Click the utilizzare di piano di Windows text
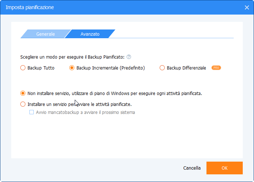The width and height of the screenshot is (254, 182). click(102, 93)
